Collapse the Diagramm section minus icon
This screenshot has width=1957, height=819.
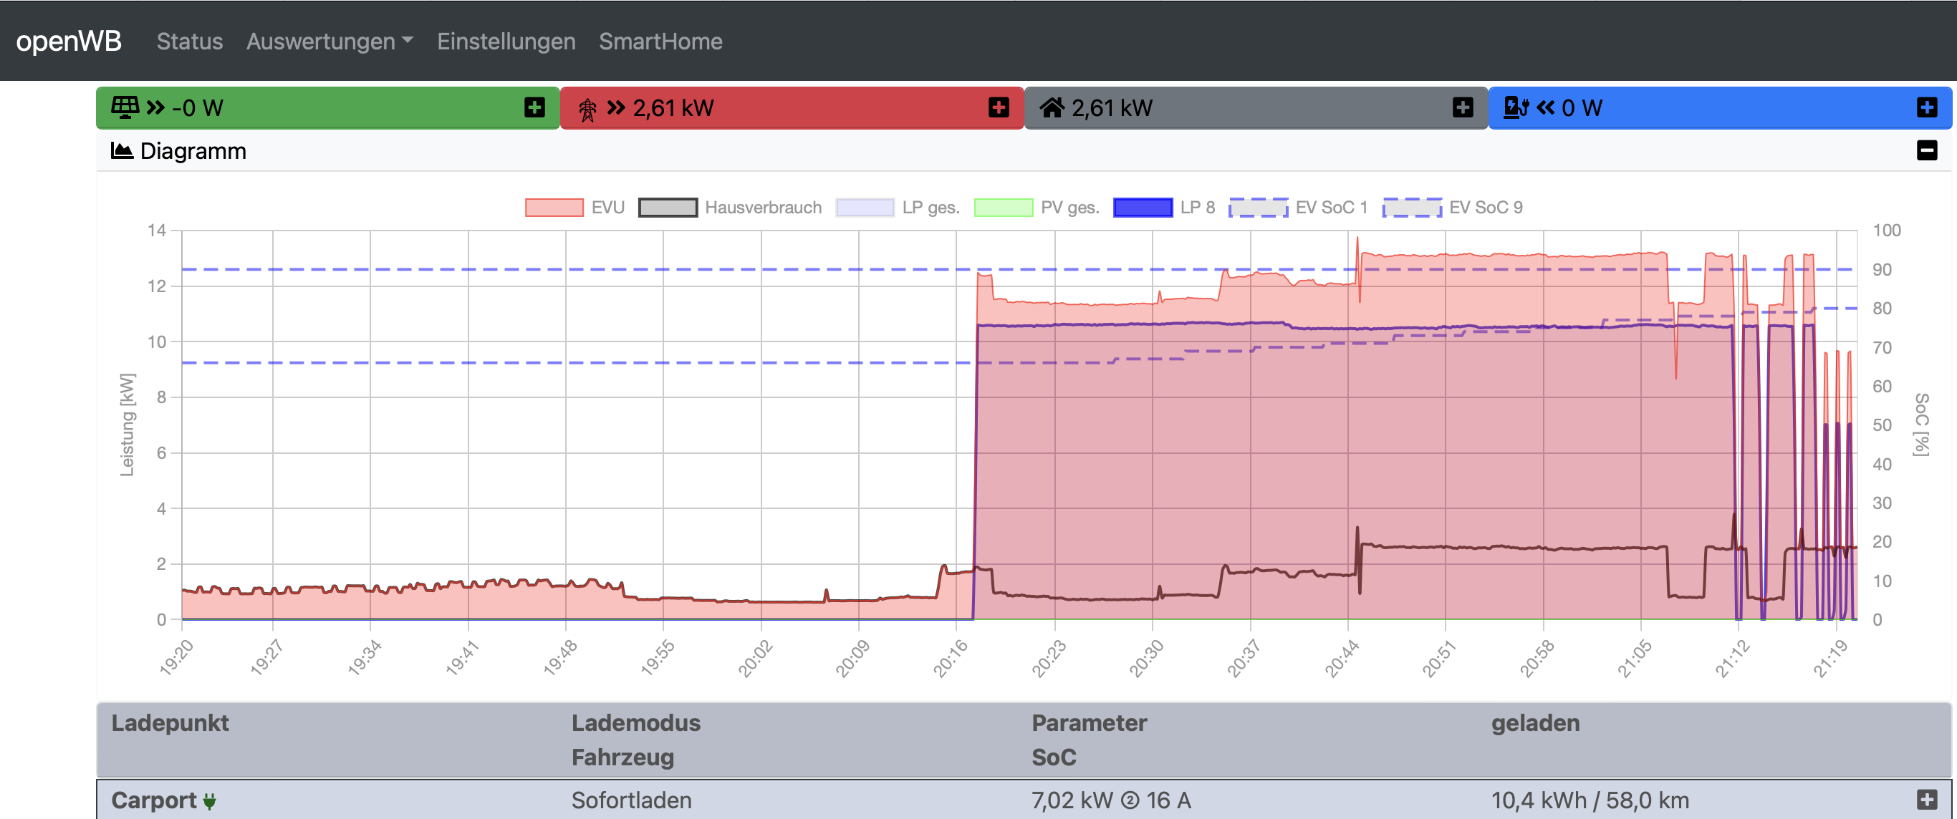(1927, 150)
